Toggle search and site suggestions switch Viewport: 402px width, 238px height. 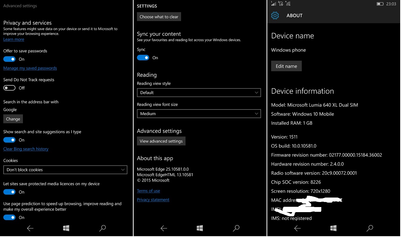(x=9, y=140)
